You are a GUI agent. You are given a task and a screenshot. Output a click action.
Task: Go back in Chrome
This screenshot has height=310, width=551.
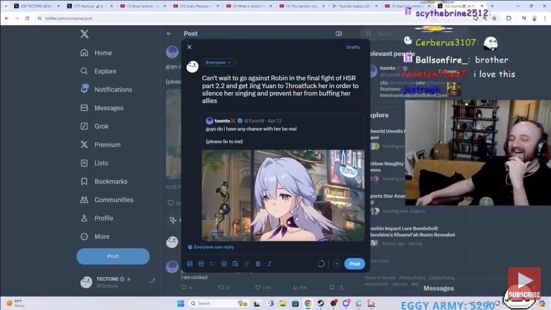pos(7,18)
